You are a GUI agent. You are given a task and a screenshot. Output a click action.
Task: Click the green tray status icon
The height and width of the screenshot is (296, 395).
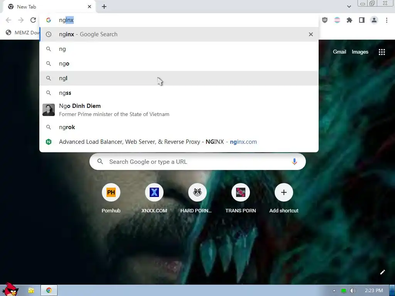coord(343,291)
